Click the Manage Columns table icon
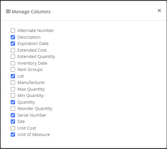This screenshot has width=167, height=149. pyautogui.click(x=8, y=12)
